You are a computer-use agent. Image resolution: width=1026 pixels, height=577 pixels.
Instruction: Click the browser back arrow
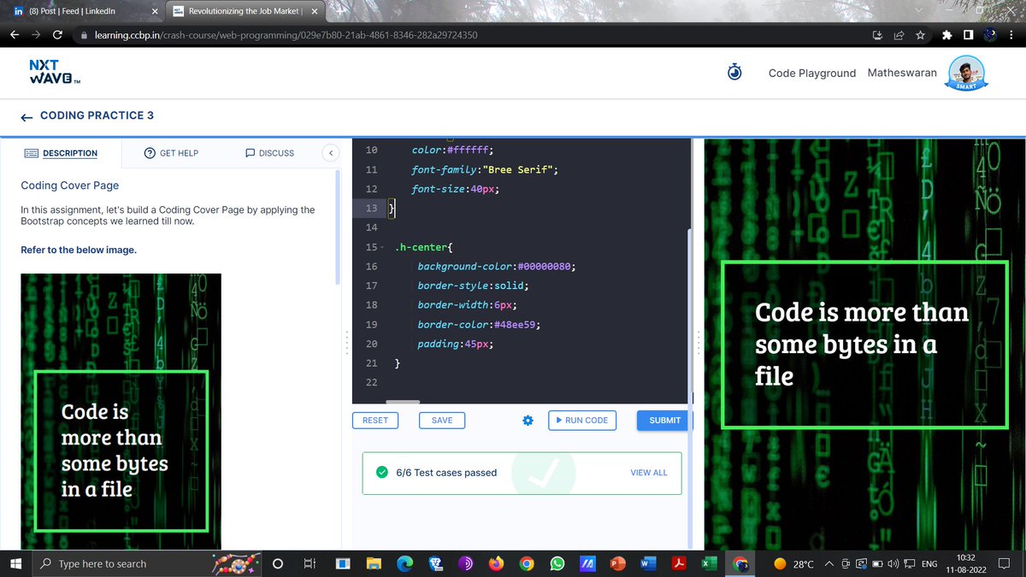pyautogui.click(x=15, y=35)
